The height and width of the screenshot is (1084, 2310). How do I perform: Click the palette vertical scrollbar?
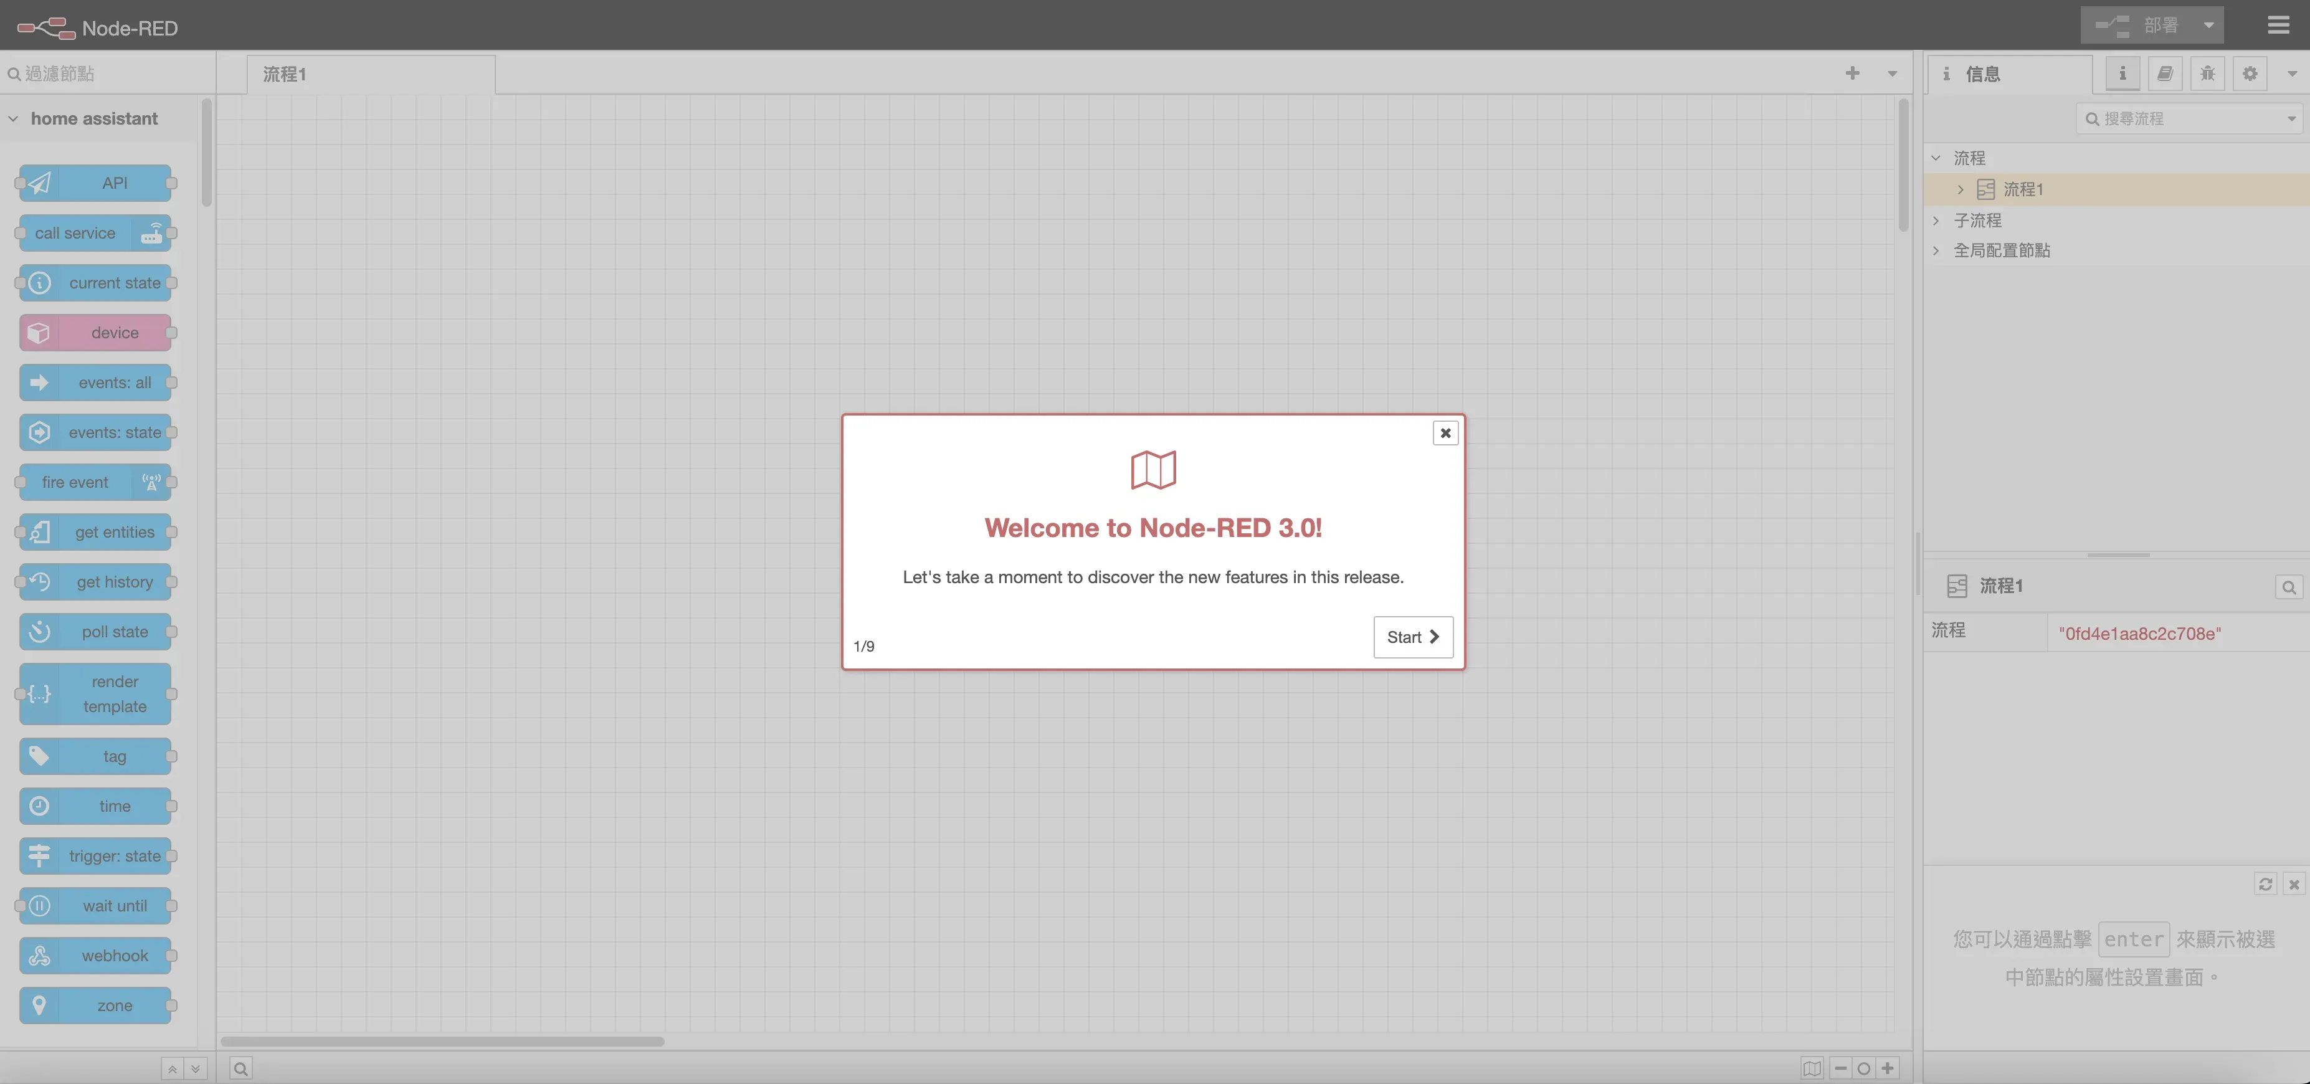tap(207, 153)
